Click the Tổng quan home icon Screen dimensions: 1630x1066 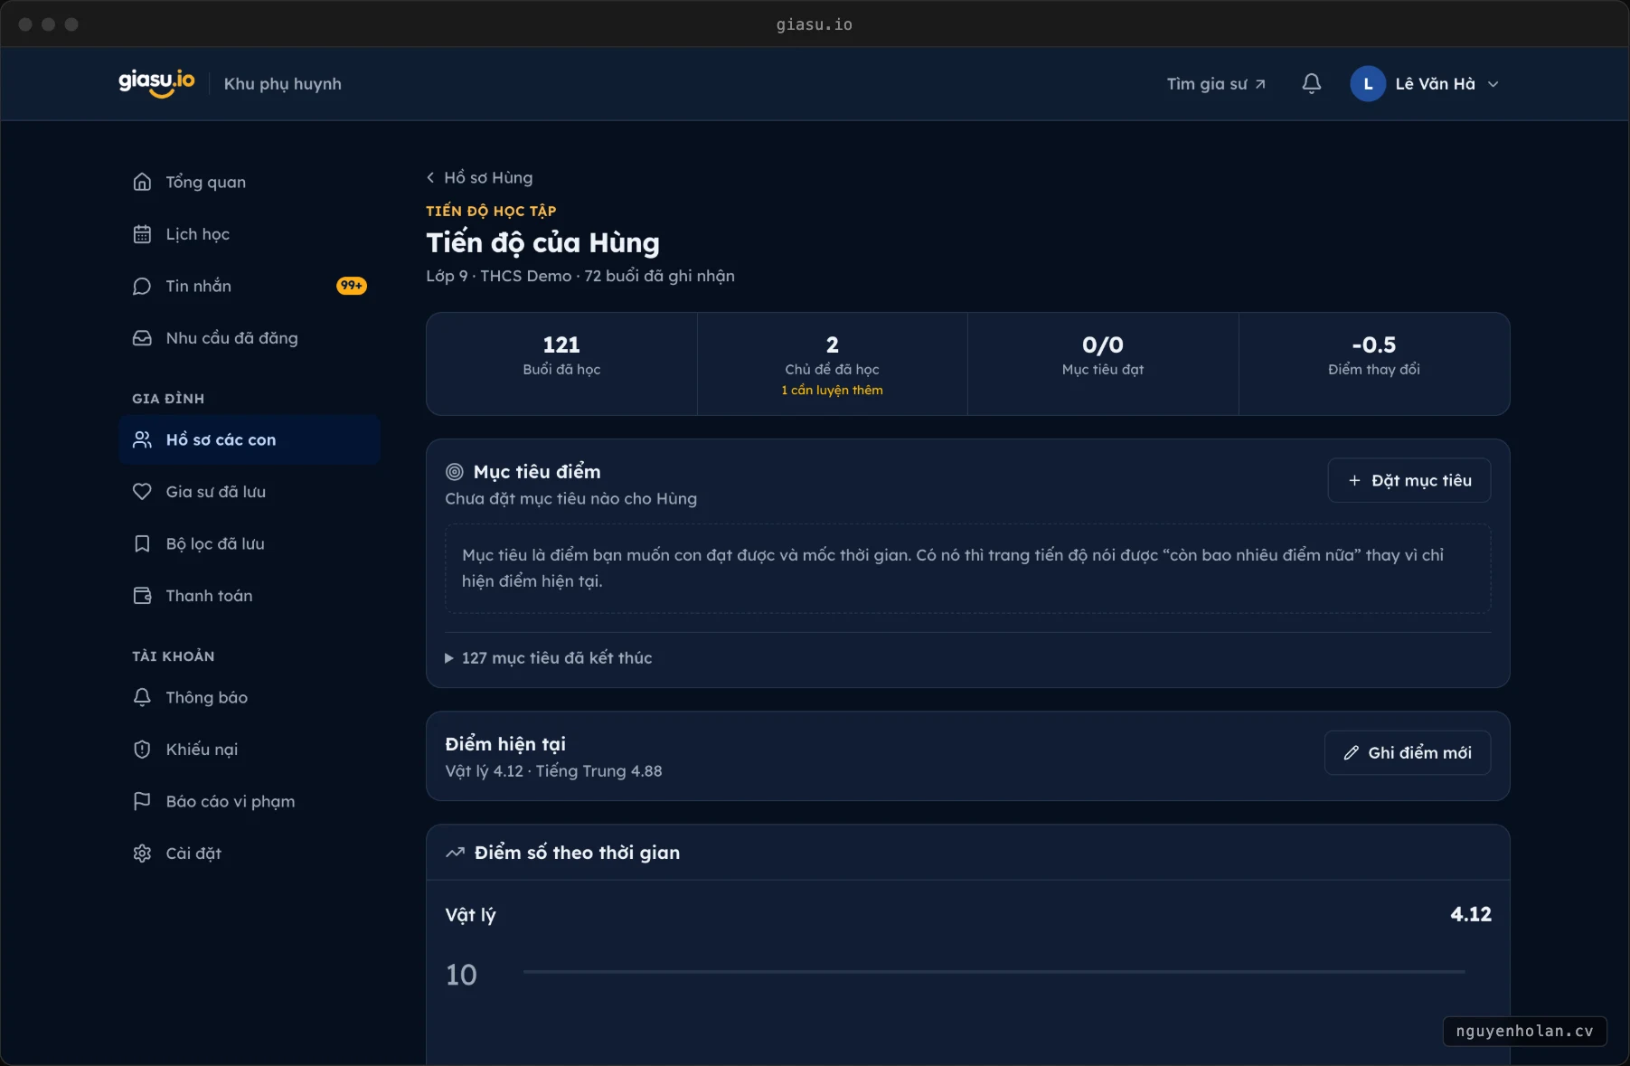142,182
